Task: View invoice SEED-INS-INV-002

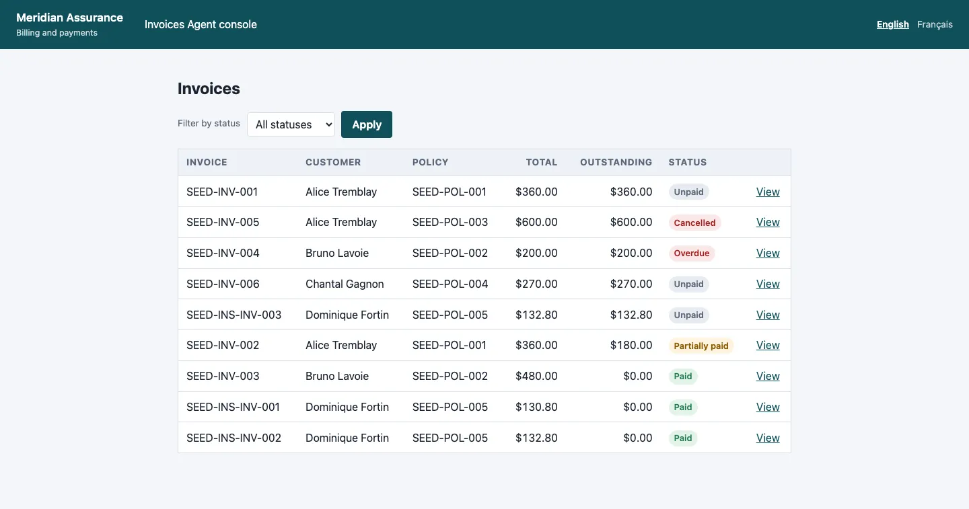Action: pos(768,438)
